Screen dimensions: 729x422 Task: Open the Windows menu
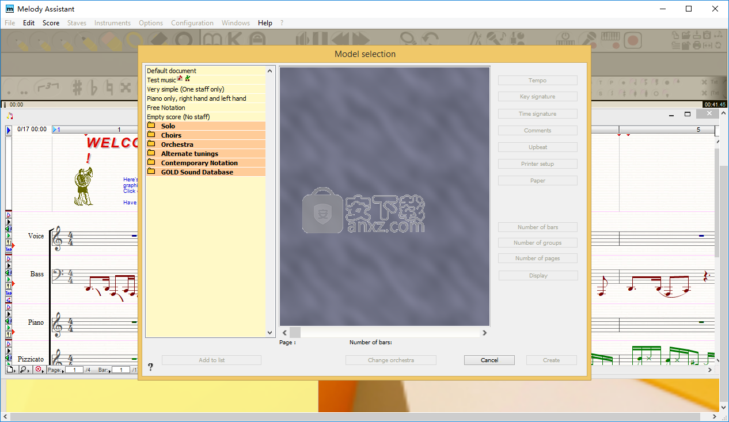[236, 23]
